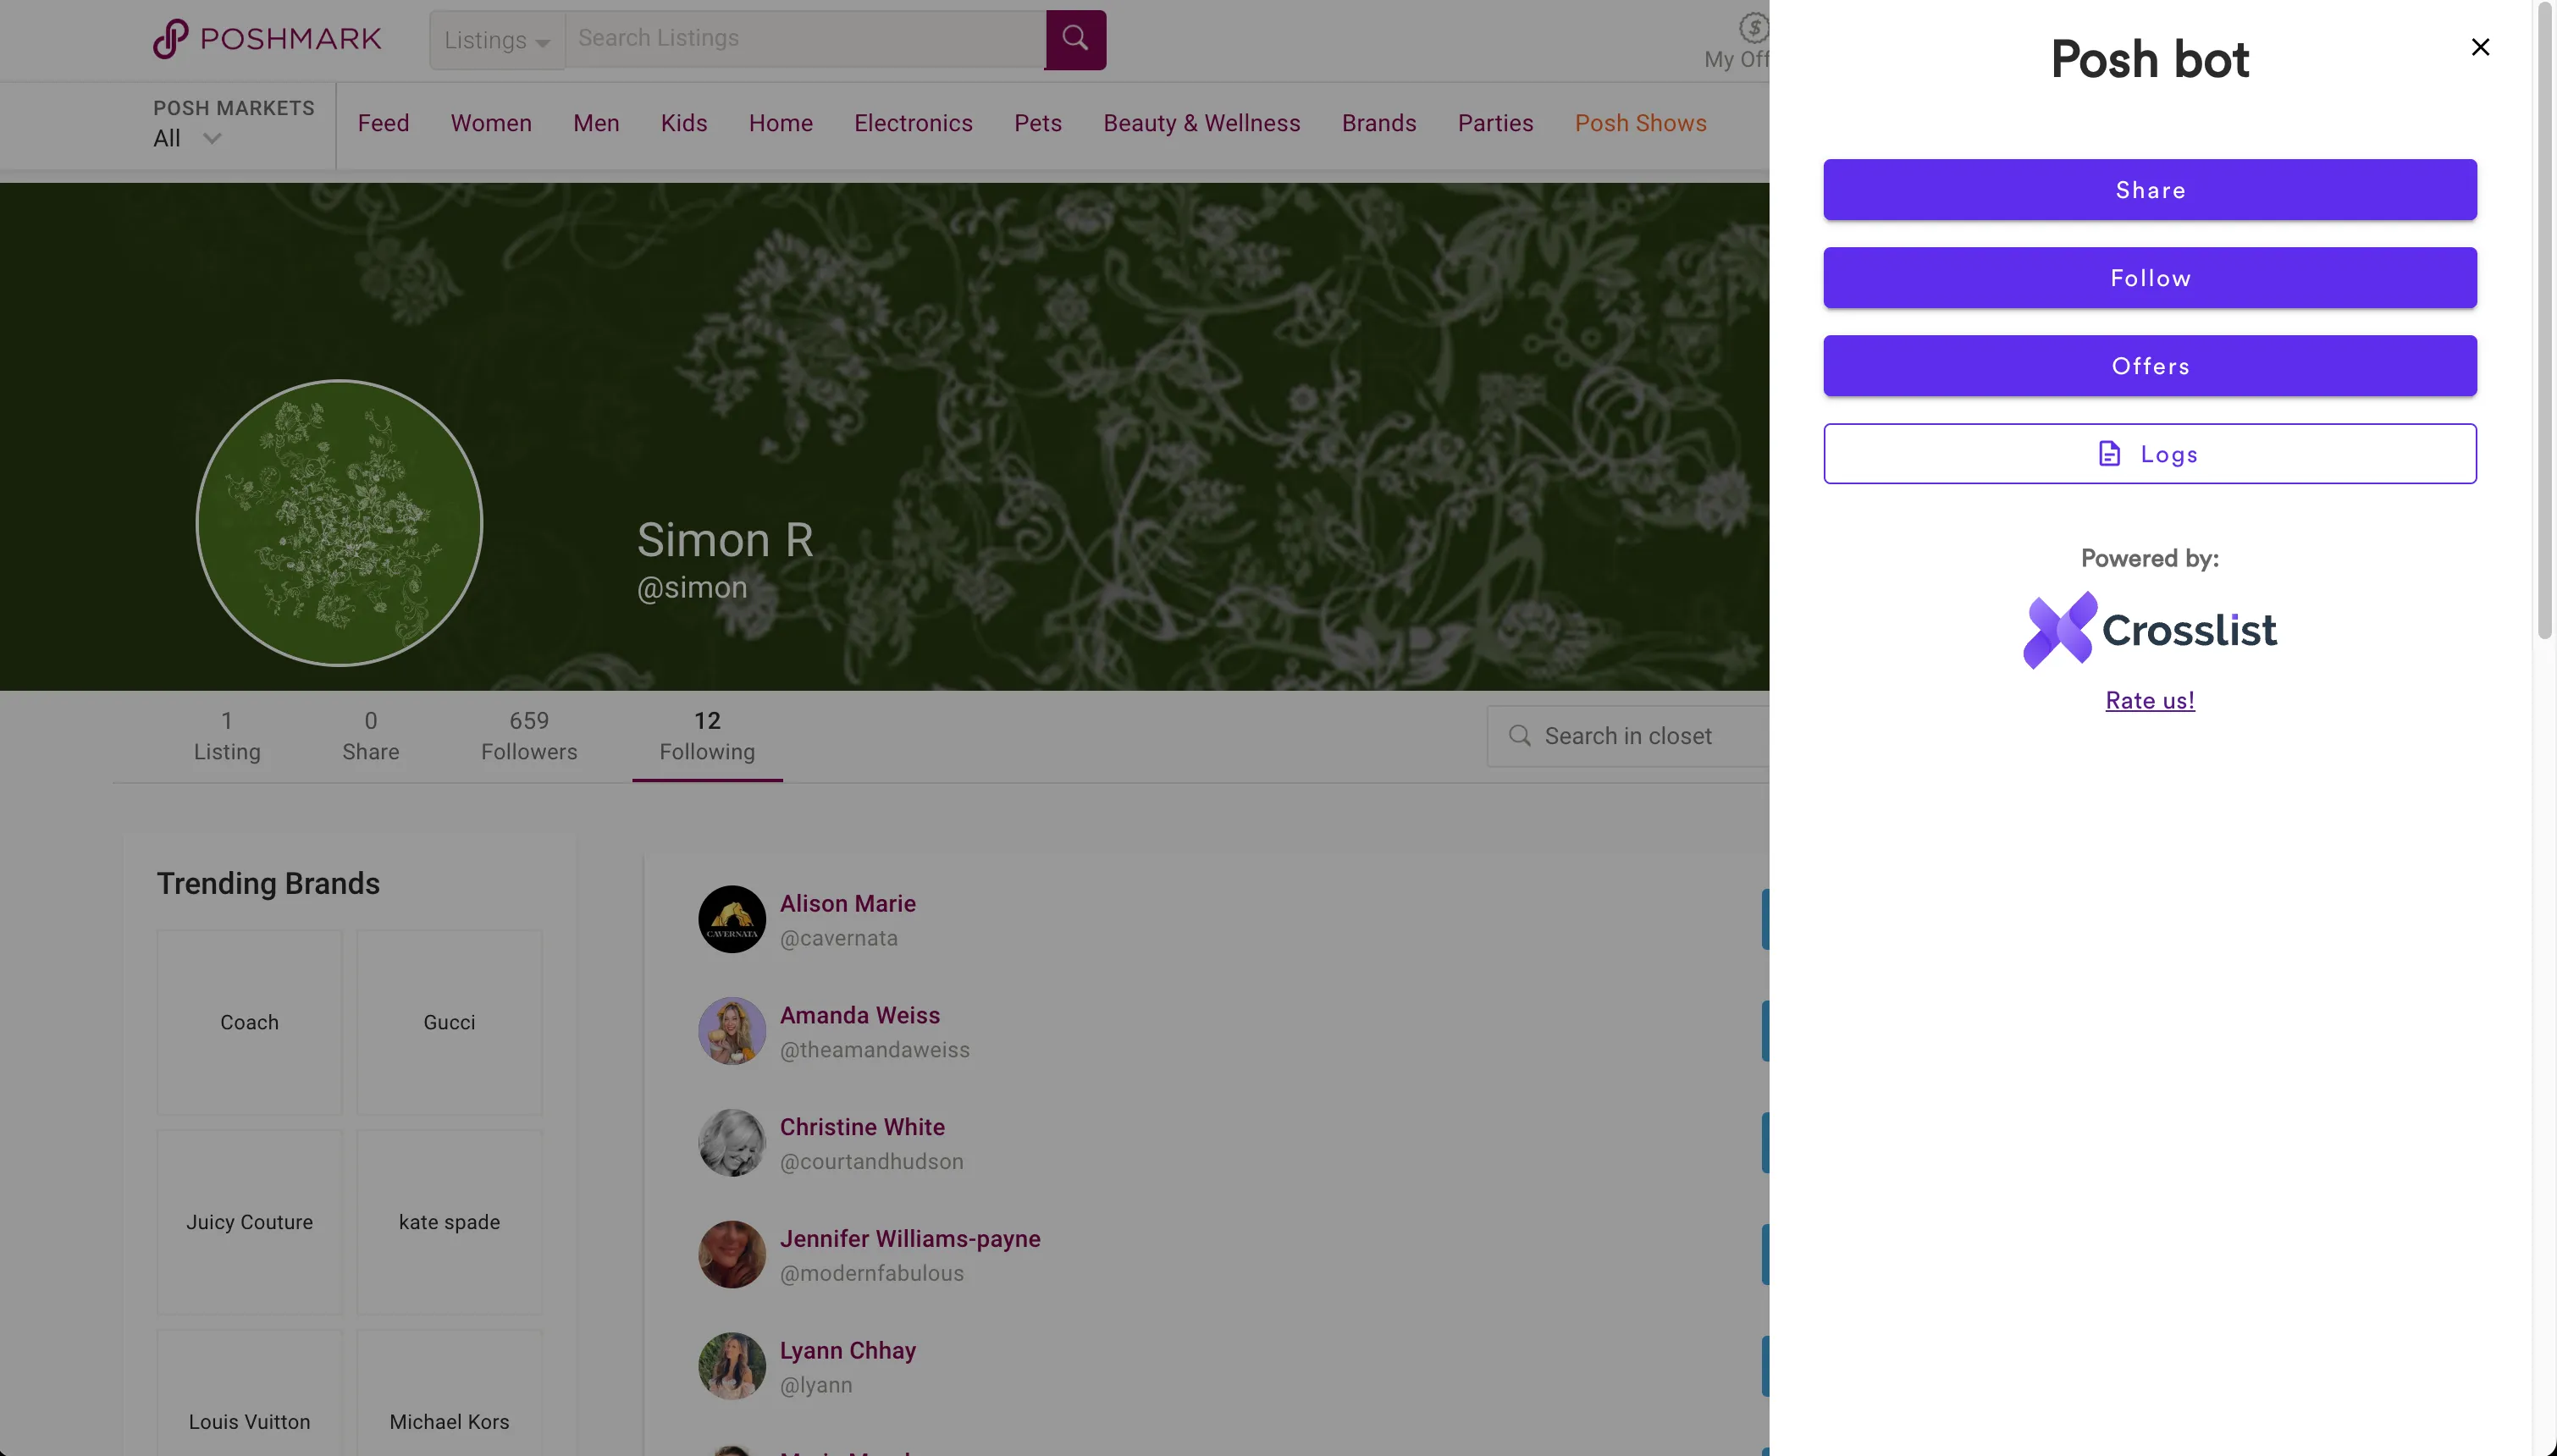Switch to the 1 Listing tab

pyautogui.click(x=227, y=736)
